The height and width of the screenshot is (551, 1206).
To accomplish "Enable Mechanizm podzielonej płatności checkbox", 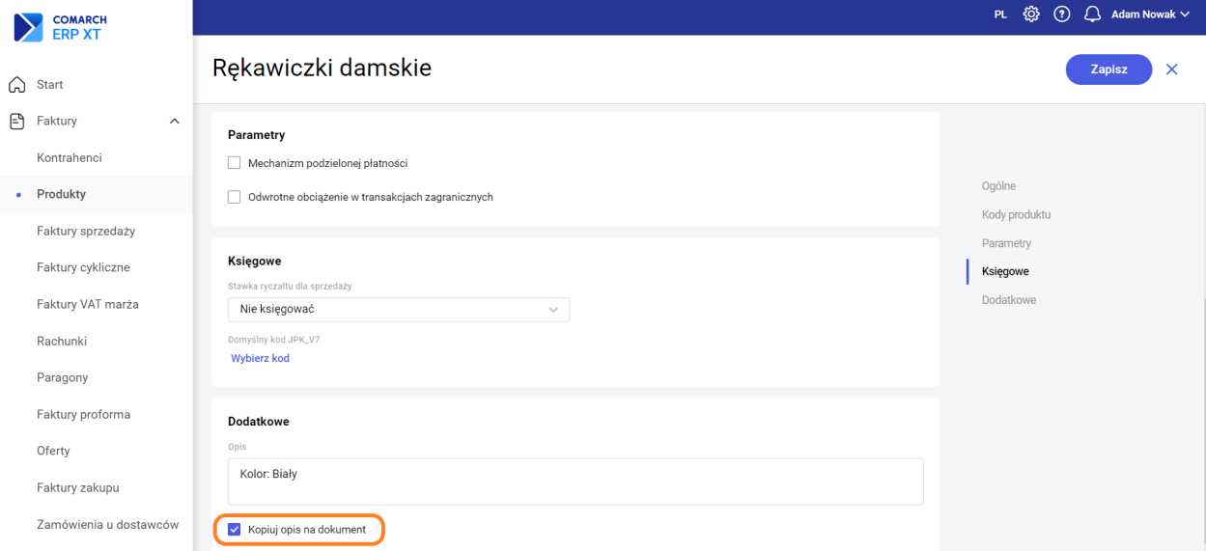I will pos(234,163).
